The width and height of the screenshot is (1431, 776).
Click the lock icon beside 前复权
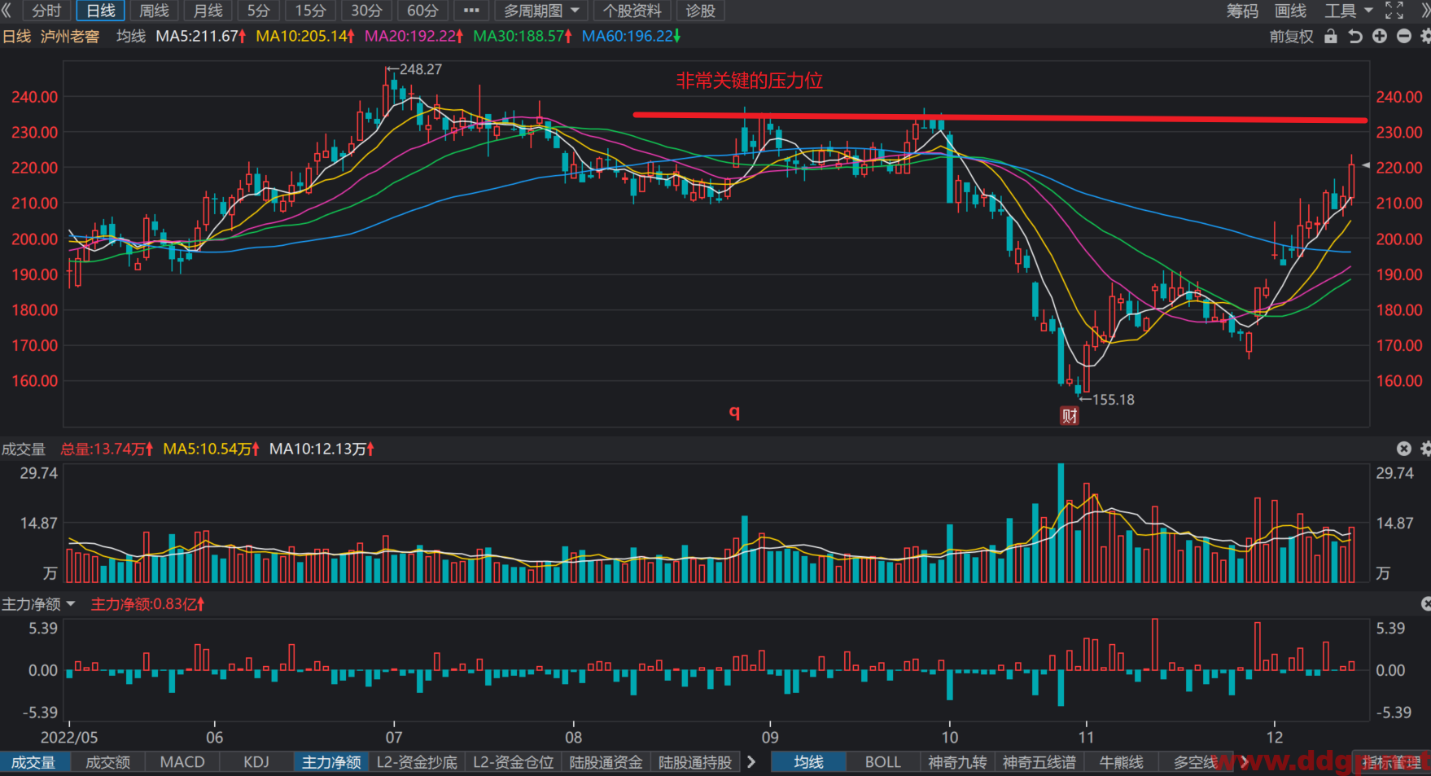pyautogui.click(x=1331, y=37)
